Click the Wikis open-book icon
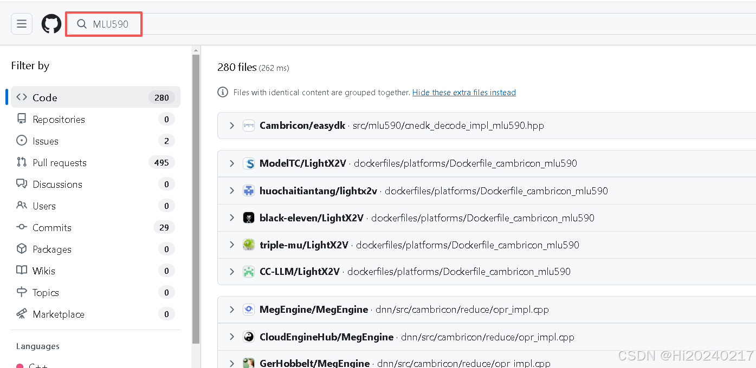756x368 pixels. click(x=22, y=271)
